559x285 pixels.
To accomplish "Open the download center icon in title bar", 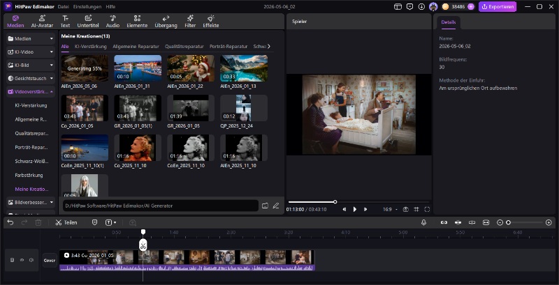I will click(x=422, y=7).
